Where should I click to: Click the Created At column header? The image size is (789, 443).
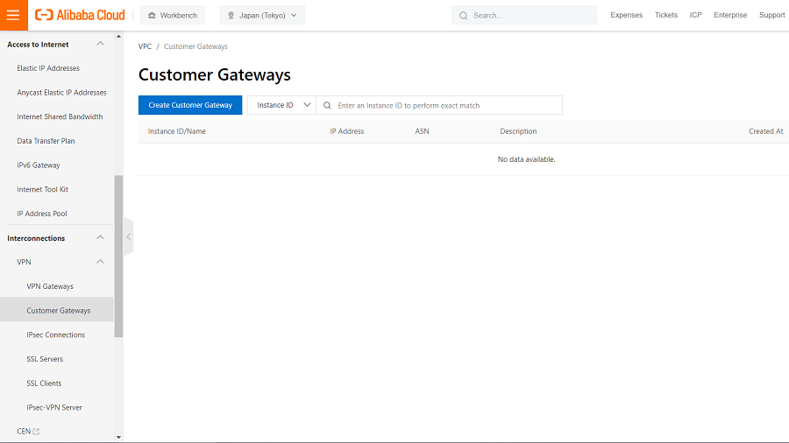point(766,131)
